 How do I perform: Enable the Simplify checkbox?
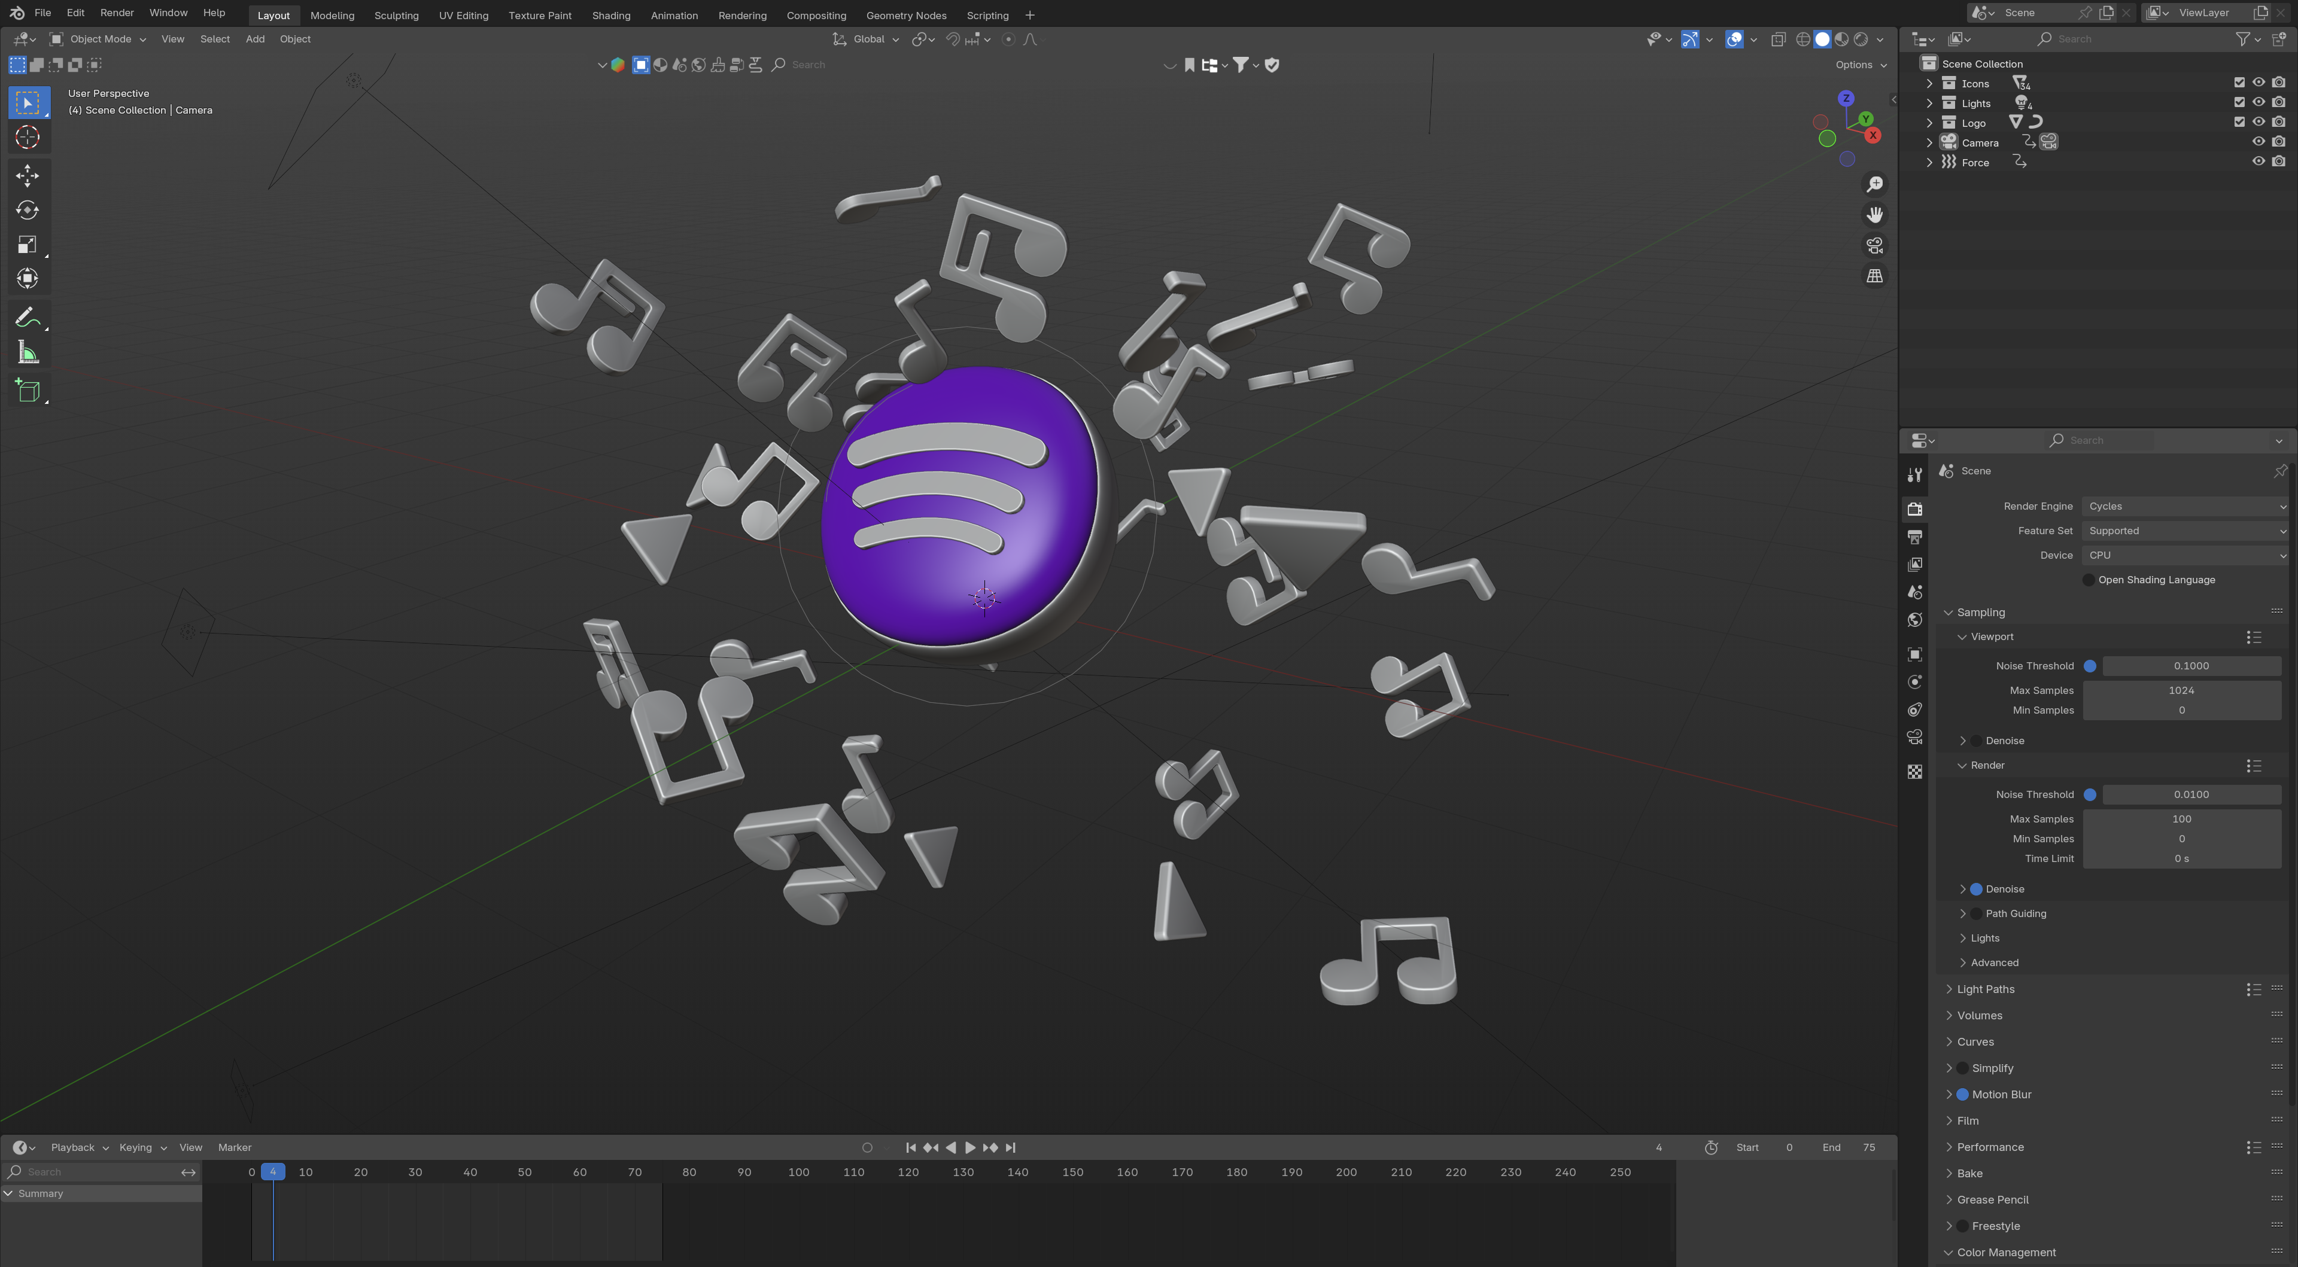[1963, 1068]
